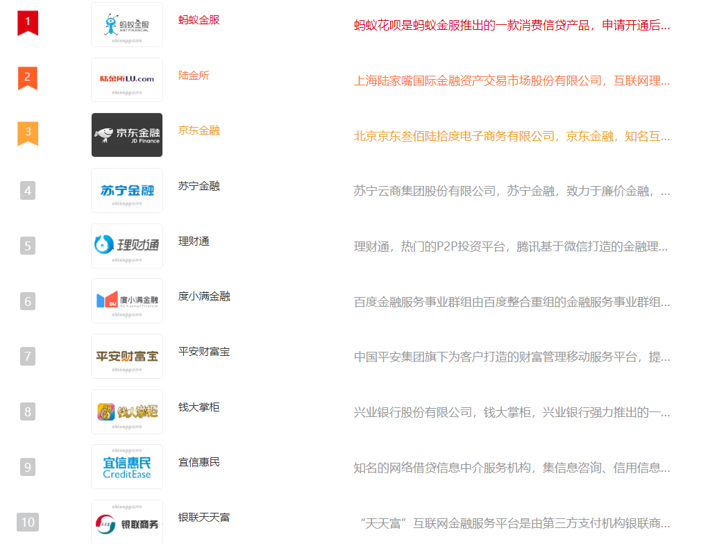Open the 陆金所 LU.com logo thumbnail
The image size is (708, 544).
(x=127, y=80)
